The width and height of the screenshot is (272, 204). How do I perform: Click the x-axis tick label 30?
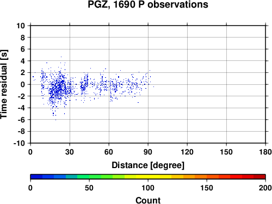[70, 152]
